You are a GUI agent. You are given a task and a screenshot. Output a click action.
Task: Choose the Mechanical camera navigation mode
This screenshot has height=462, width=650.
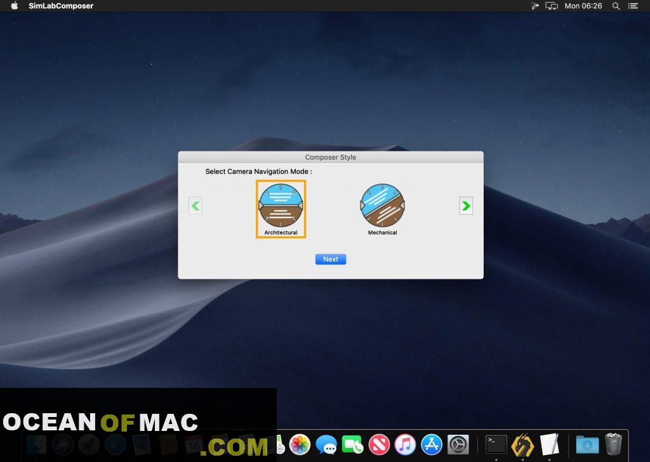pyautogui.click(x=382, y=209)
